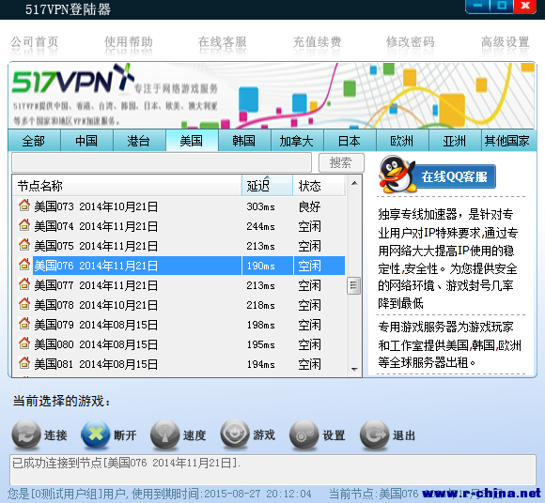Sort by 节点名称 column header
The width and height of the screenshot is (545, 503).
tap(127, 186)
